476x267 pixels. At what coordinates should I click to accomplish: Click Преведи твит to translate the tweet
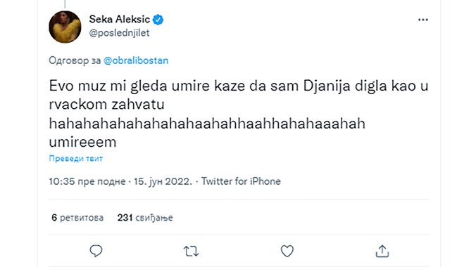pyautogui.click(x=76, y=158)
